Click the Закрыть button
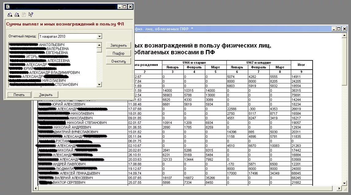Viewport: 351px width, 195px height. tap(46, 95)
